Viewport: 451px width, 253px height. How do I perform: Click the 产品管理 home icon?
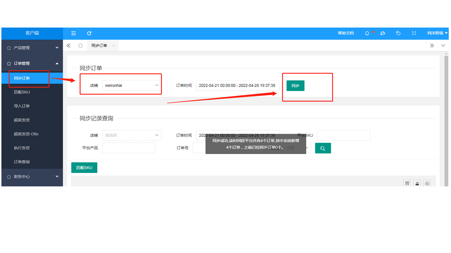pyautogui.click(x=9, y=48)
